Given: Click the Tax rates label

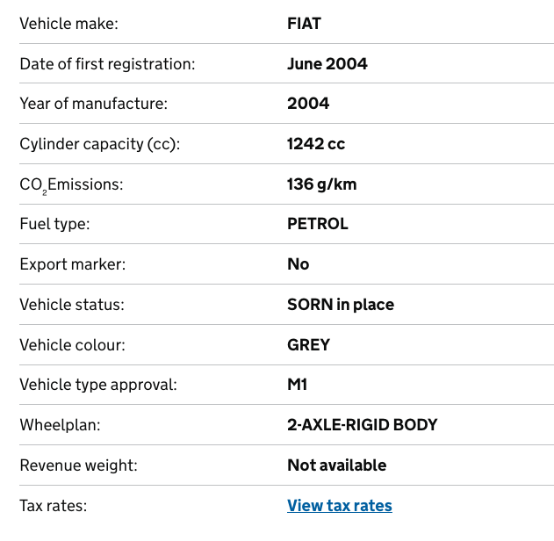Looking at the screenshot, I should [x=54, y=506].
